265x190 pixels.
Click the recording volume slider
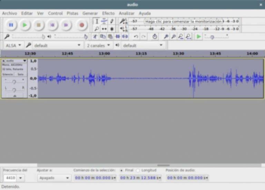click(x=28, y=37)
